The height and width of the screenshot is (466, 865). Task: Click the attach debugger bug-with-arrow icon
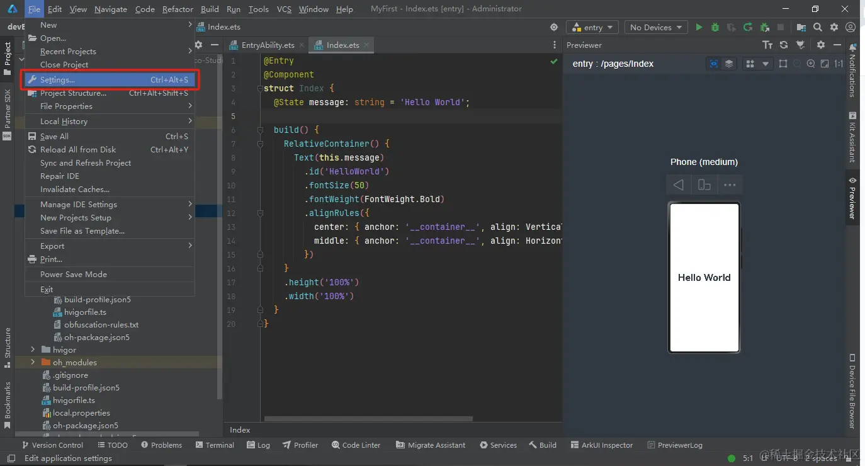point(764,27)
